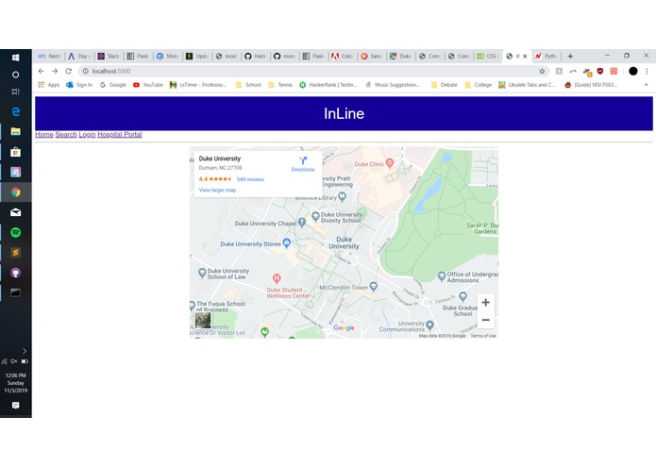
Task: Open the Action Center notification icon
Action: (15, 405)
